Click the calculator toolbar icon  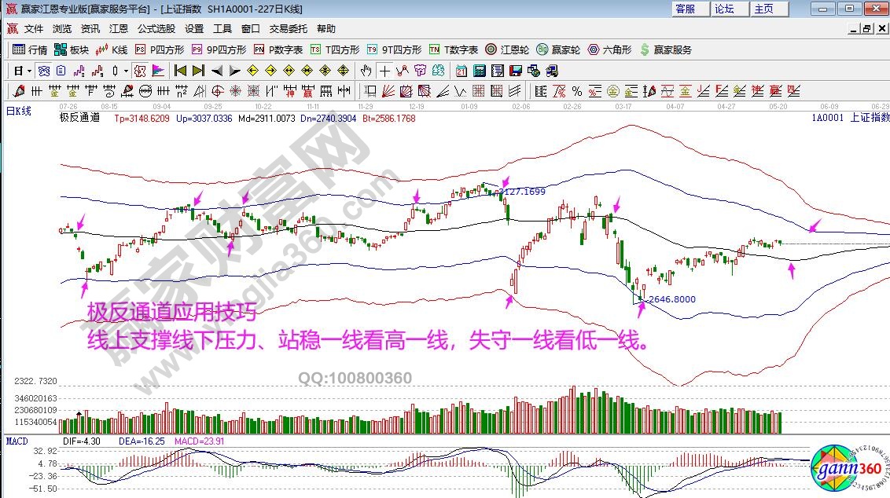point(479,71)
